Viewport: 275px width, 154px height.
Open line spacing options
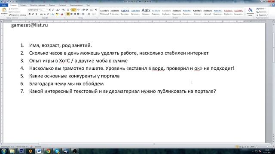[83, 14]
